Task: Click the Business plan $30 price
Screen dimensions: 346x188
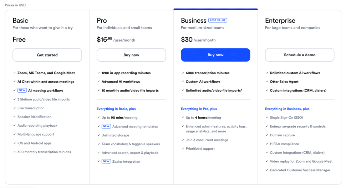Action: 187,40
